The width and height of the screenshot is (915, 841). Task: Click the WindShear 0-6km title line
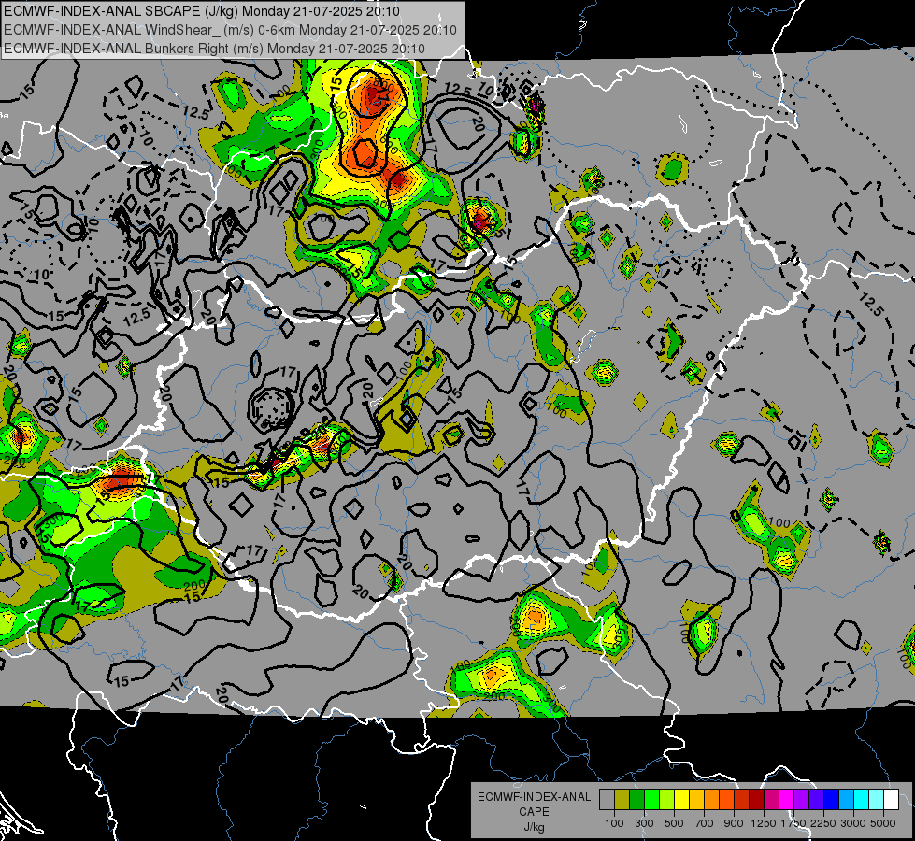[x=230, y=30]
